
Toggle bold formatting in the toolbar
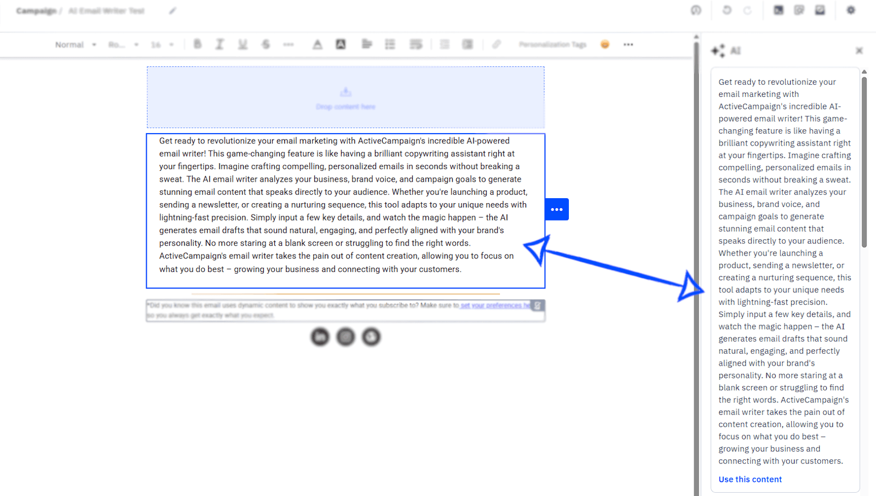(198, 44)
